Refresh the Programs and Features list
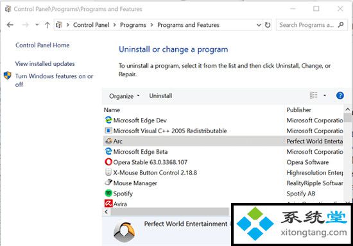The image size is (353, 246). click(x=268, y=25)
